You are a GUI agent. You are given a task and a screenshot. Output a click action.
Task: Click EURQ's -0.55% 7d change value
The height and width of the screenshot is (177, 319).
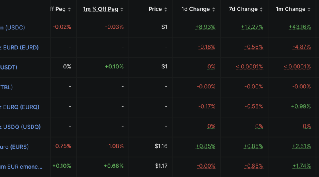tap(254, 107)
